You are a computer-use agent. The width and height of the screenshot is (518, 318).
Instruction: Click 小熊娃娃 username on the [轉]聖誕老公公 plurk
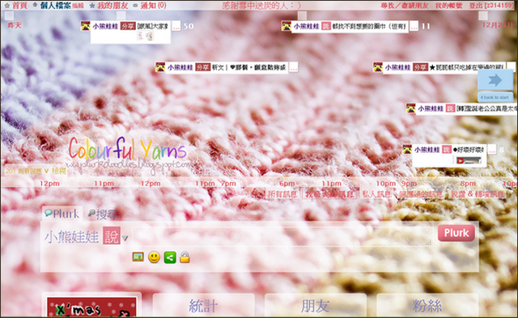coord(431,108)
